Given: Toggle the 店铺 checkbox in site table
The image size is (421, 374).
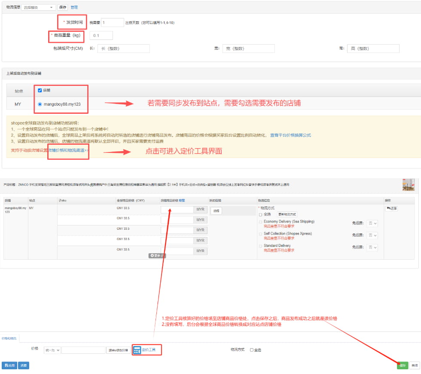Looking at the screenshot, I should [x=40, y=90].
